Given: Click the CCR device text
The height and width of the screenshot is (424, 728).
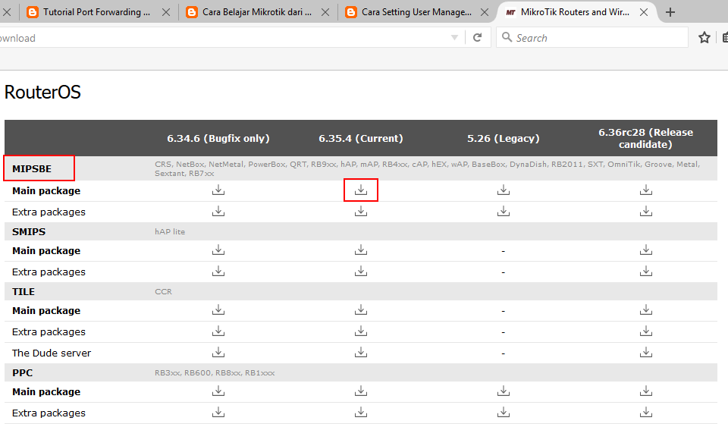Looking at the screenshot, I should pos(164,291).
